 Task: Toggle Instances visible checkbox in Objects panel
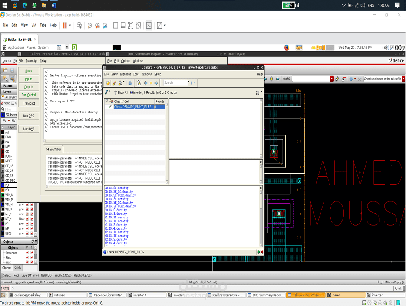(x=27, y=253)
